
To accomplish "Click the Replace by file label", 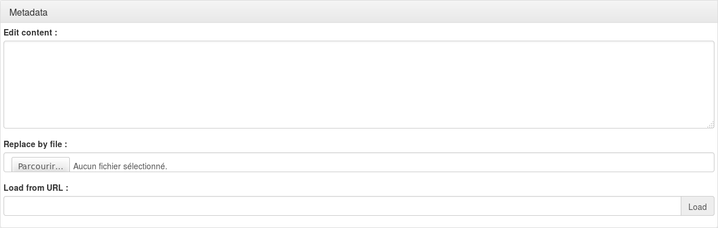I will coord(35,144).
